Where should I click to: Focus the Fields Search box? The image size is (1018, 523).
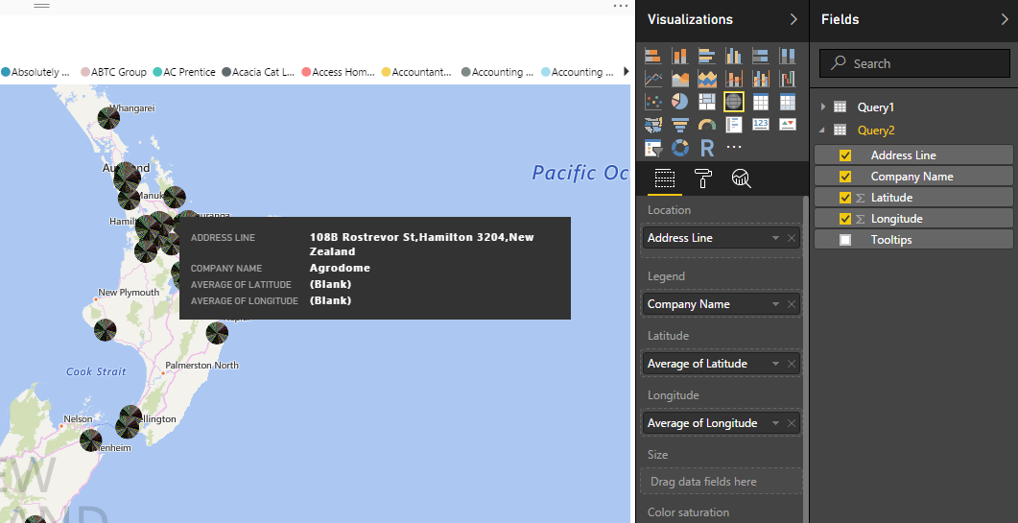click(914, 63)
